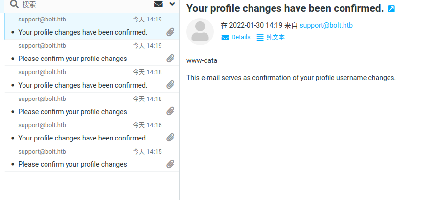Open message in new window icon

coord(391,9)
